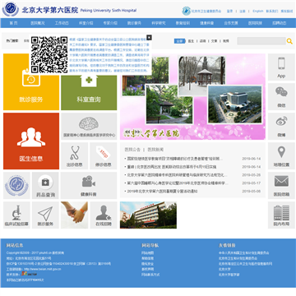Screen dimensions: 296x296
Task: Close the QR code popup
Action: (149, 37)
